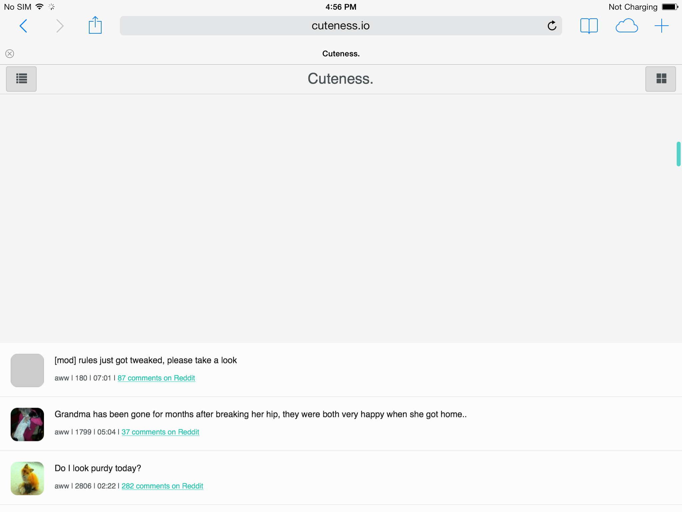Open the Bookmarks book icon
Image resolution: width=682 pixels, height=512 pixels.
589,26
